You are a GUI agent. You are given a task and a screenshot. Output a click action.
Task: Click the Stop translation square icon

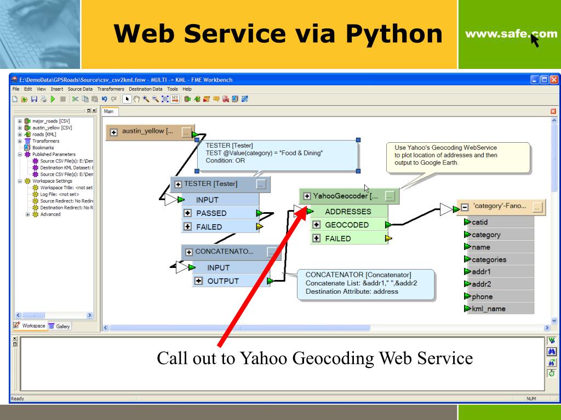tap(63, 99)
